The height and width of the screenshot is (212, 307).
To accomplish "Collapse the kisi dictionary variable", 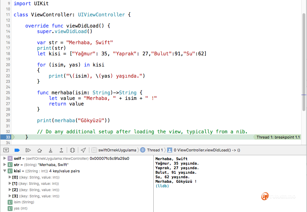I will (x=4, y=171).
